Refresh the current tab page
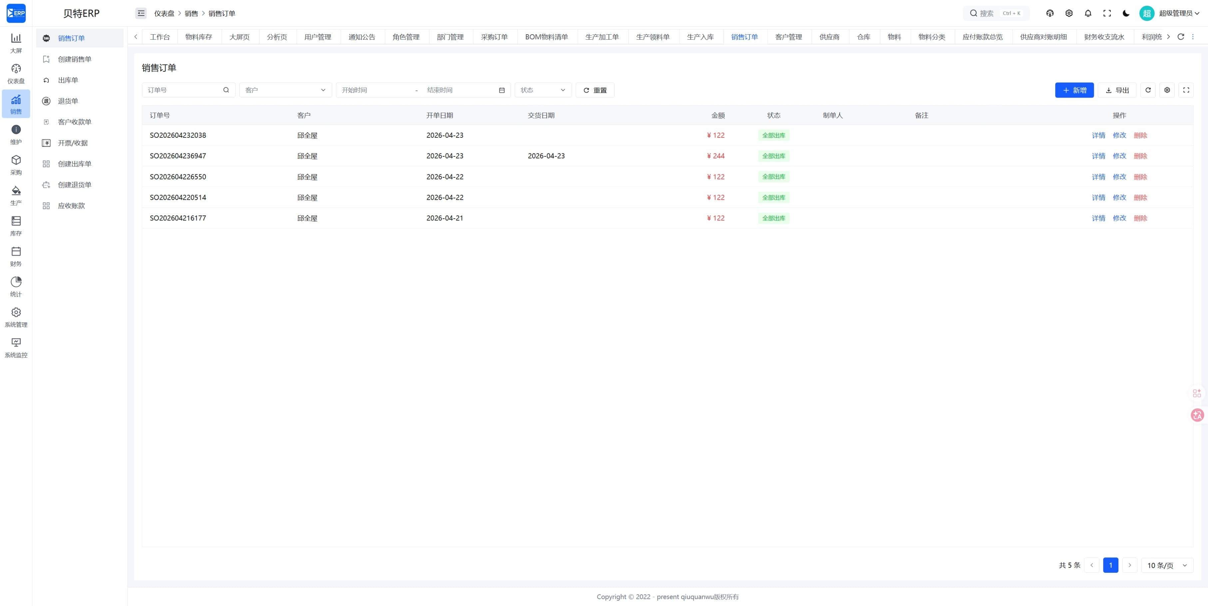Screen dimensions: 1208x606 1181,37
